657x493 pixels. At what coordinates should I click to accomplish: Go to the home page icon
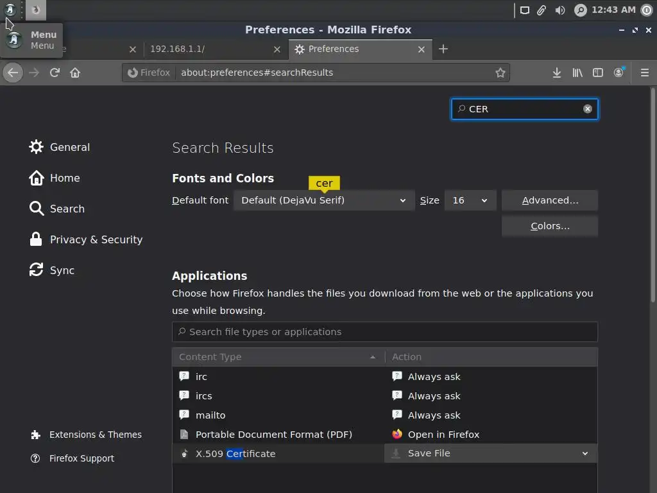tap(75, 73)
